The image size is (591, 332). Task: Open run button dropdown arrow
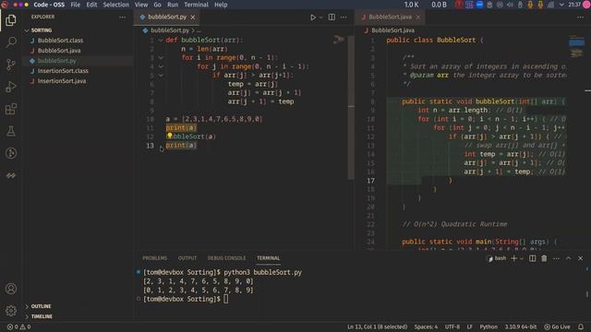(x=320, y=18)
